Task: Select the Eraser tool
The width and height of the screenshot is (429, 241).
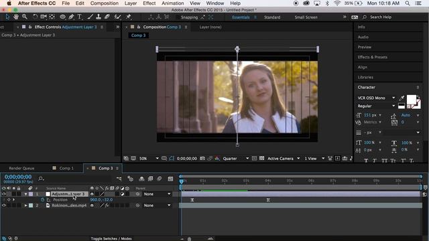Action: tap(107, 17)
